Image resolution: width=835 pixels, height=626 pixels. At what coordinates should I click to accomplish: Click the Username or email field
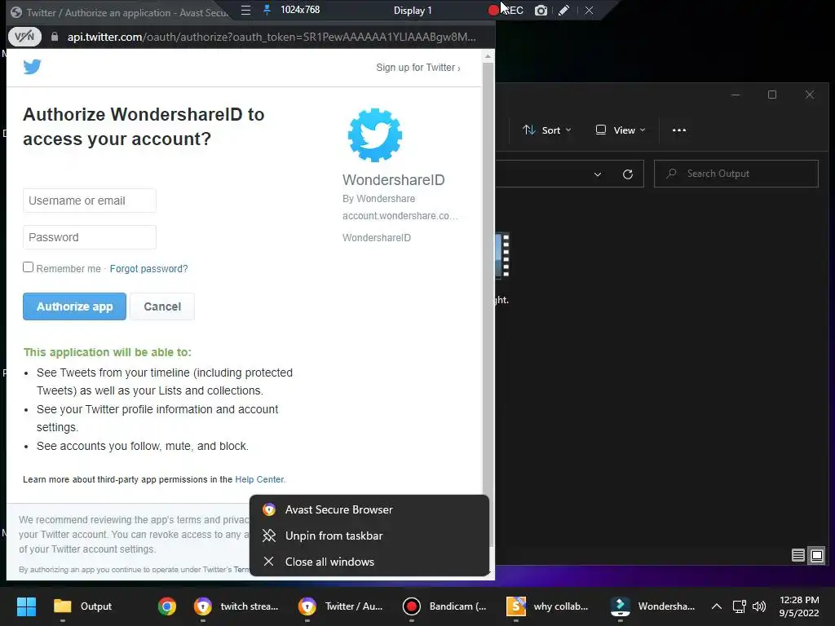tap(90, 201)
